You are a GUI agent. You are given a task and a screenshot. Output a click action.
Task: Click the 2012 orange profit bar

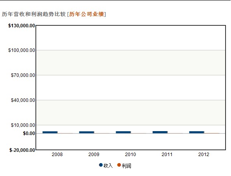tap(212, 133)
